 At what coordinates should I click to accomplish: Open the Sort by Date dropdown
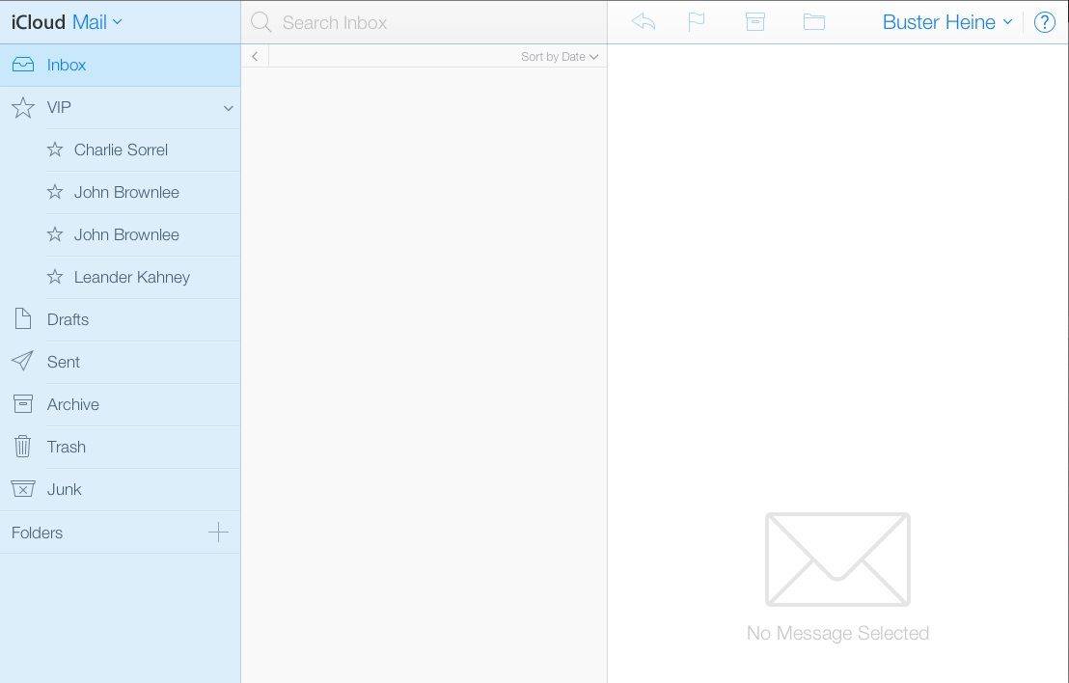point(560,57)
